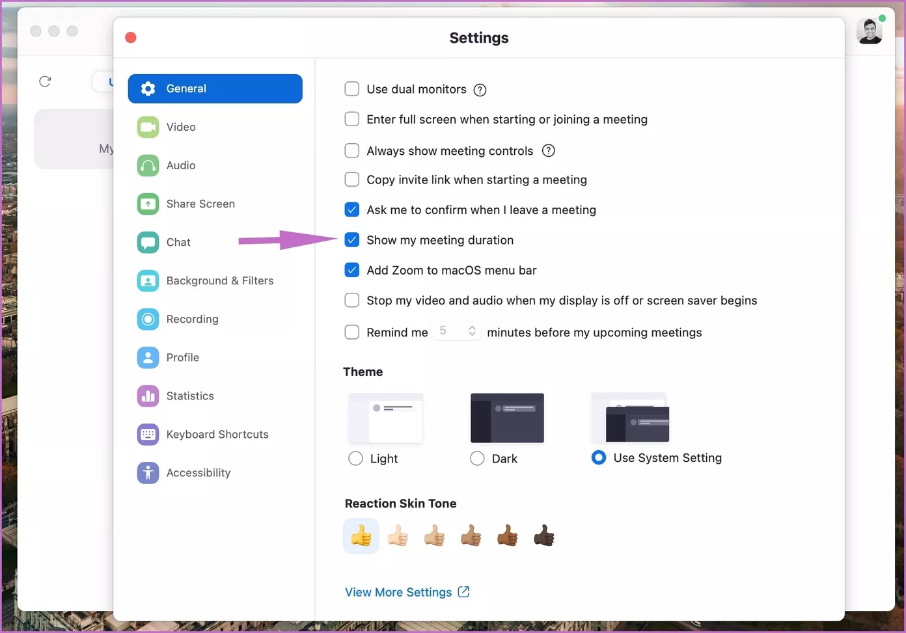The width and height of the screenshot is (906, 633).
Task: Uncheck Show my meeting duration
Action: coord(352,240)
